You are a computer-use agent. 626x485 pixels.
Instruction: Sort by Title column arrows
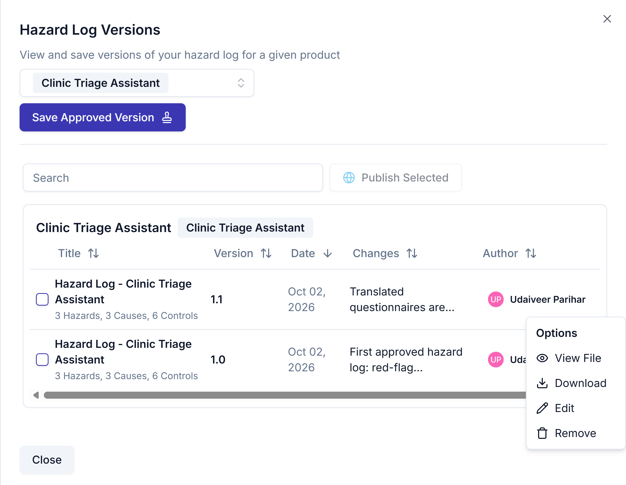click(x=93, y=253)
